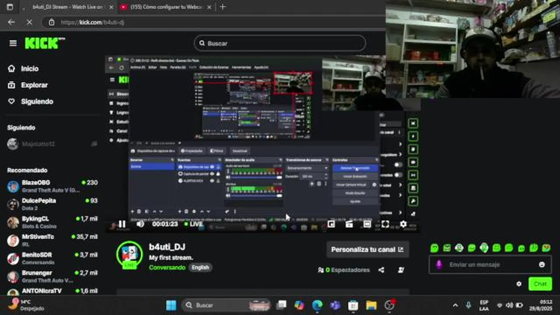Open recommended channel BenitoSDR
This screenshot has width=560, height=315.
pos(52,258)
